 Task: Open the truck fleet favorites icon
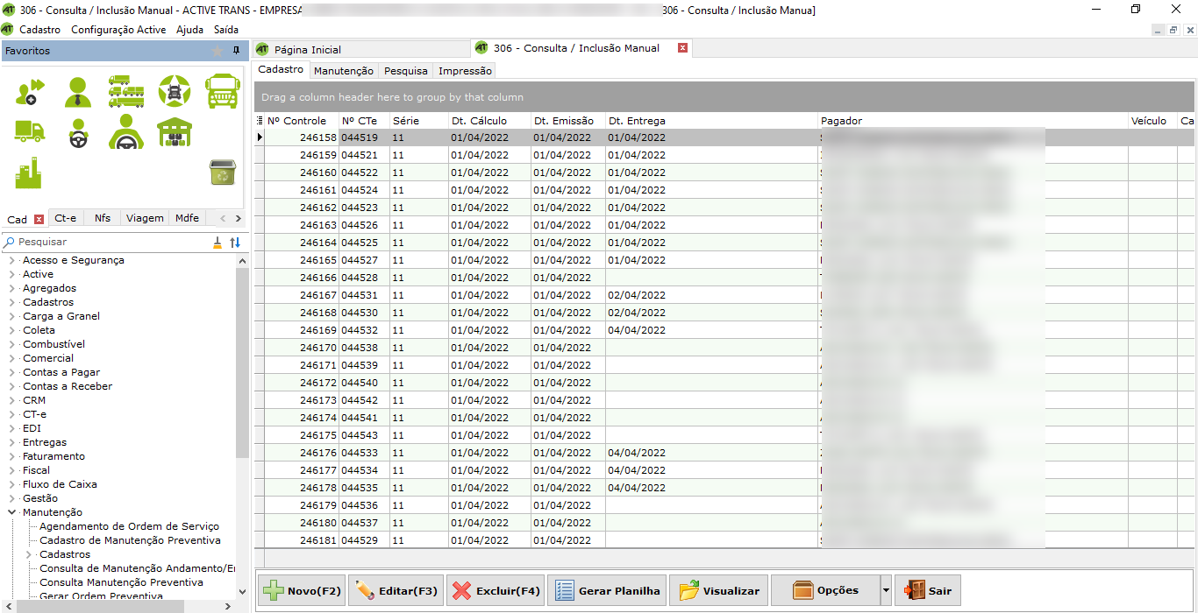tap(126, 91)
